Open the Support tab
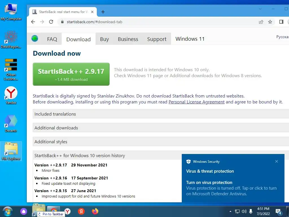This screenshot has width=289, height=217. [x=157, y=39]
